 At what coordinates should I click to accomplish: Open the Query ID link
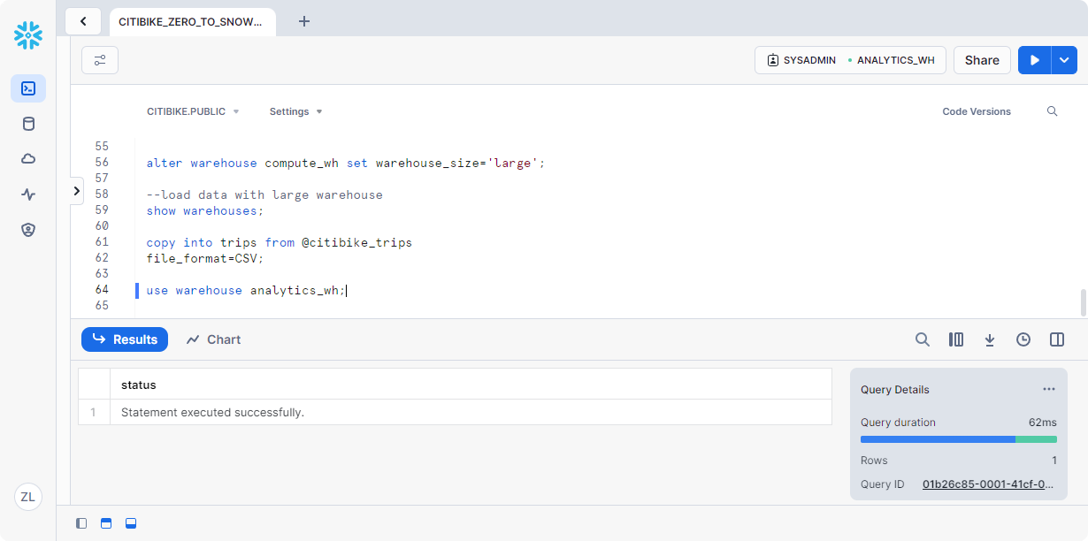pyautogui.click(x=988, y=484)
